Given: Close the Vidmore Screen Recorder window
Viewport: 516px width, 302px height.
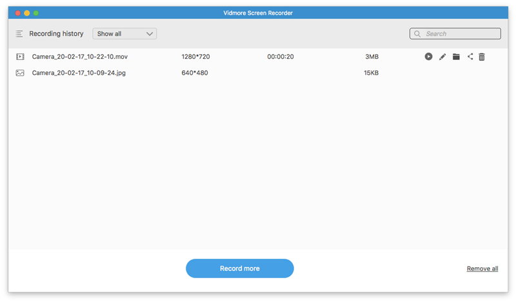Looking at the screenshot, I should [17, 13].
